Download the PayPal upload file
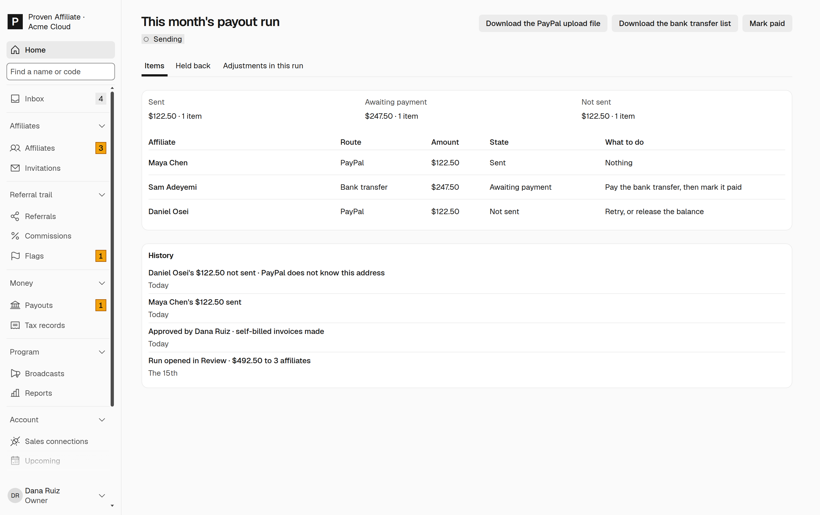Screen dimensions: 820x515 [543, 24]
